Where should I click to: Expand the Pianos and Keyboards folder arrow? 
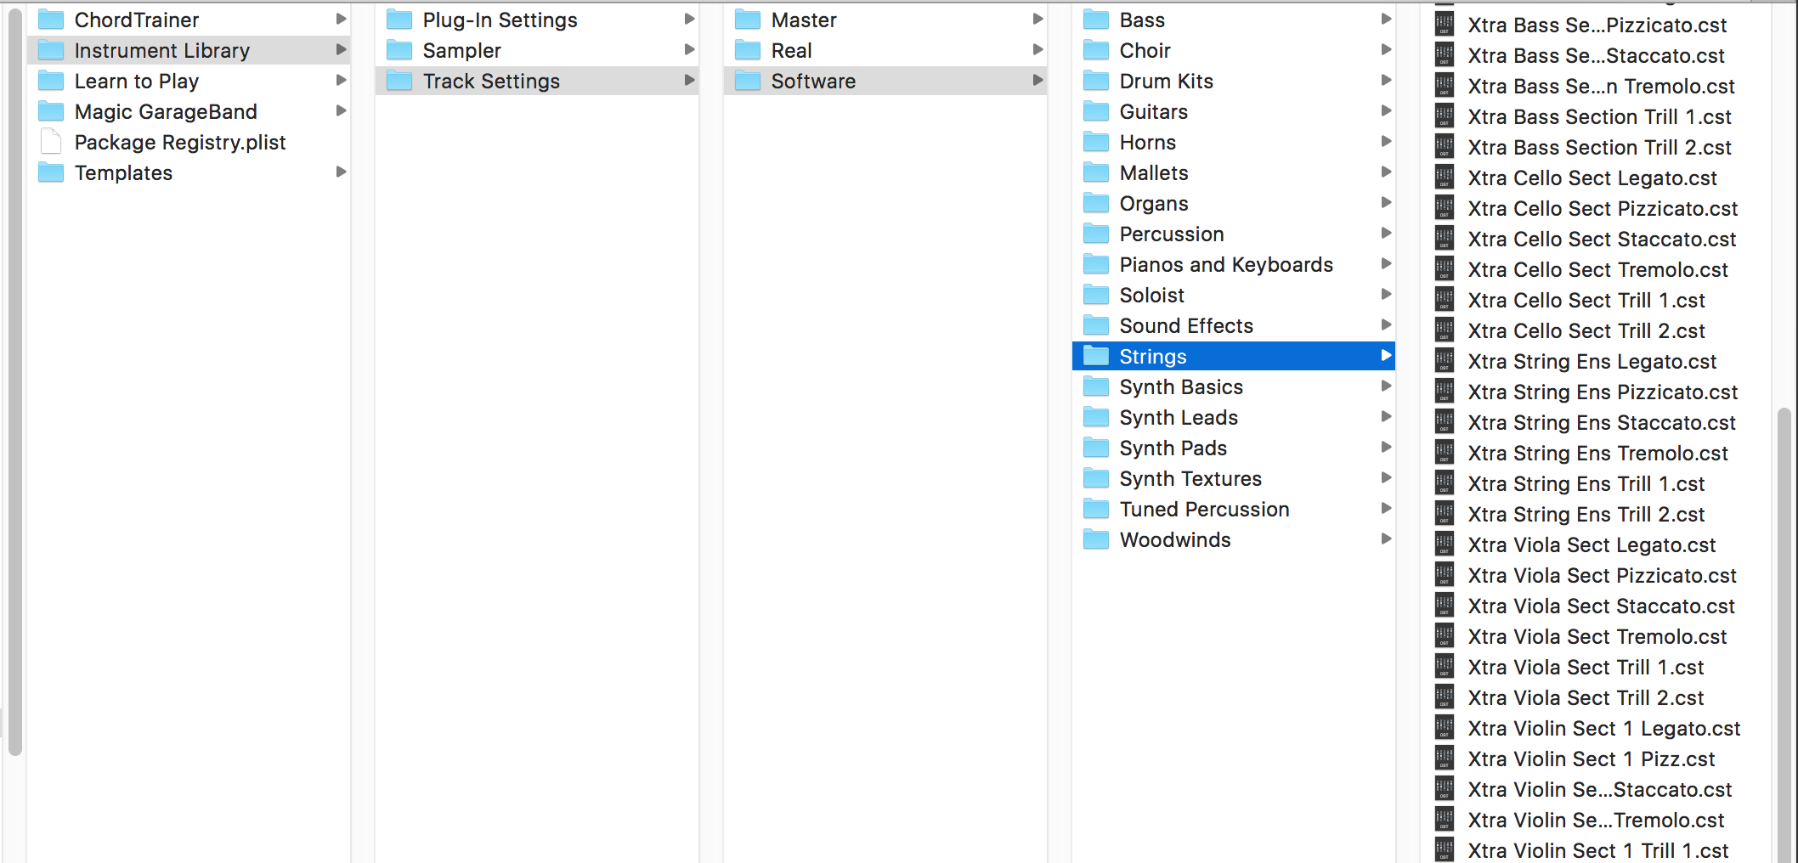1386,264
